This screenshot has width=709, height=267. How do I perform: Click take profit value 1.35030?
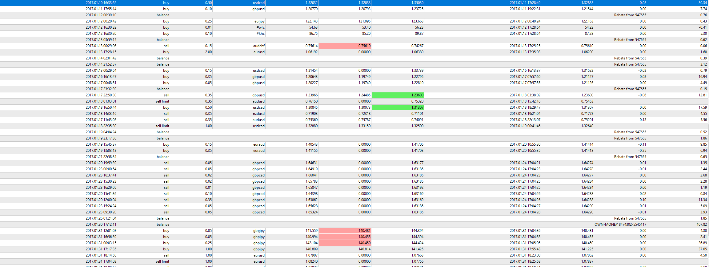pos(417,3)
